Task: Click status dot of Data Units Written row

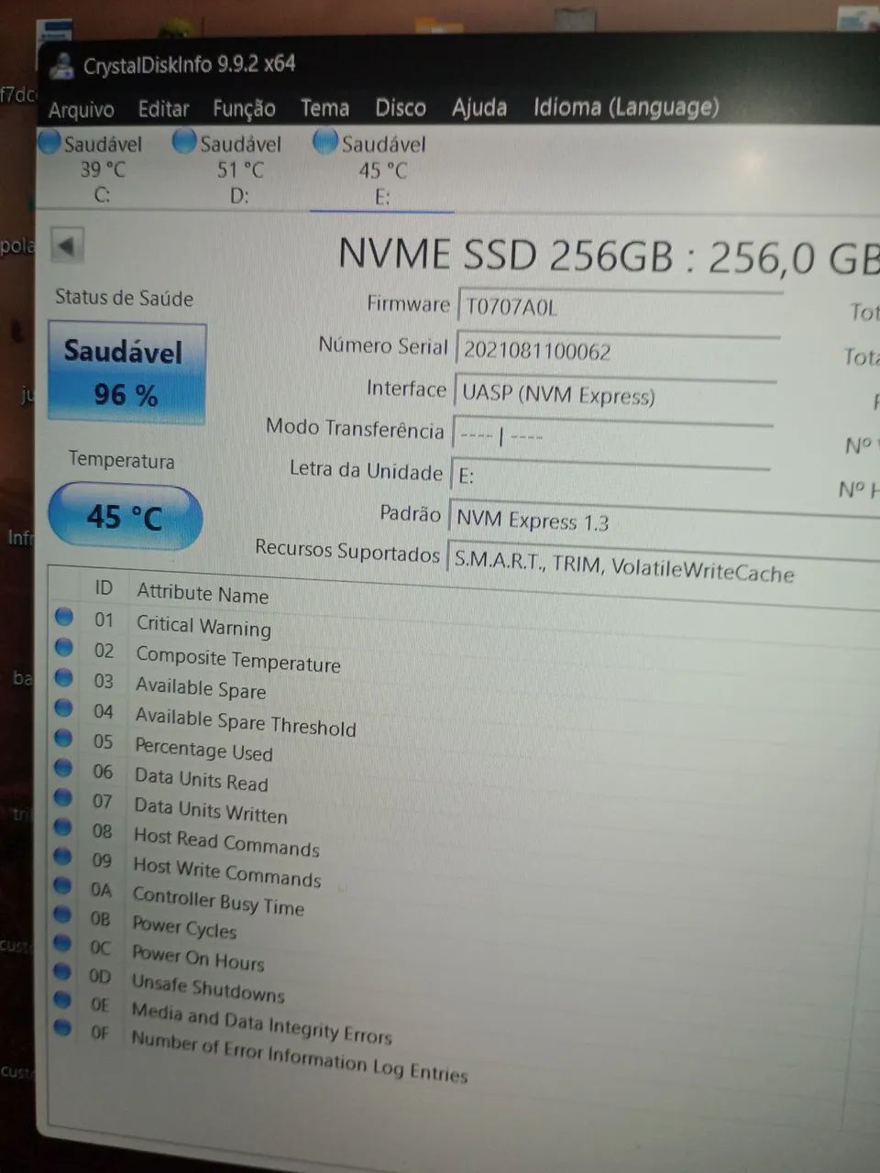Action: point(63,797)
